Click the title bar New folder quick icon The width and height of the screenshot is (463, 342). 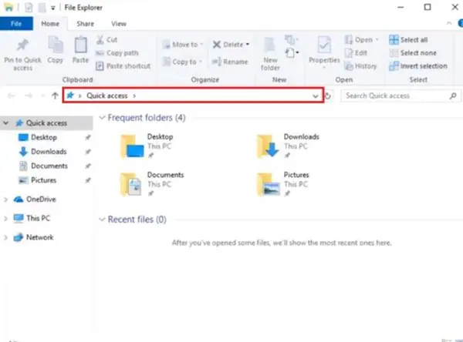(x=42, y=8)
